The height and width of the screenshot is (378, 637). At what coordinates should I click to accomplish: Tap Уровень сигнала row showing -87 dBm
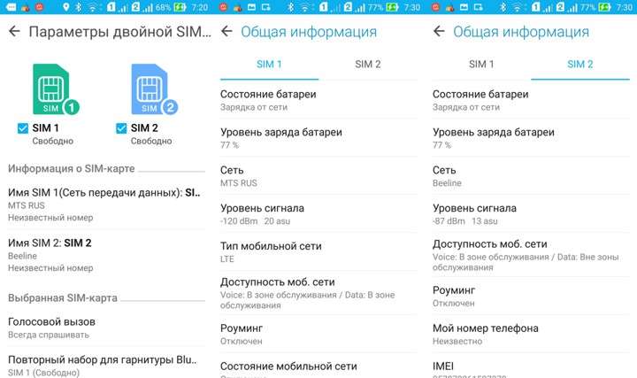[531, 214]
